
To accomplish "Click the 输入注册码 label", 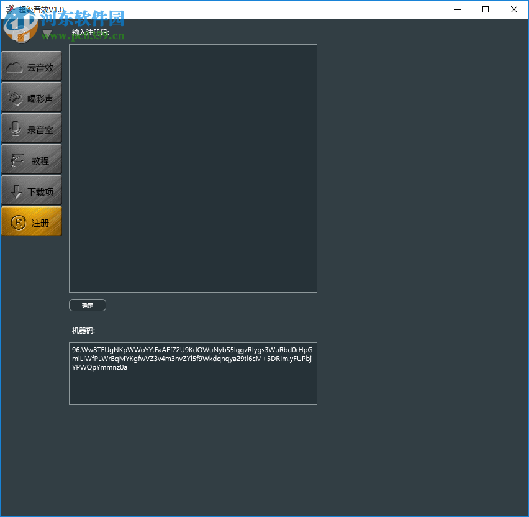I will point(91,32).
